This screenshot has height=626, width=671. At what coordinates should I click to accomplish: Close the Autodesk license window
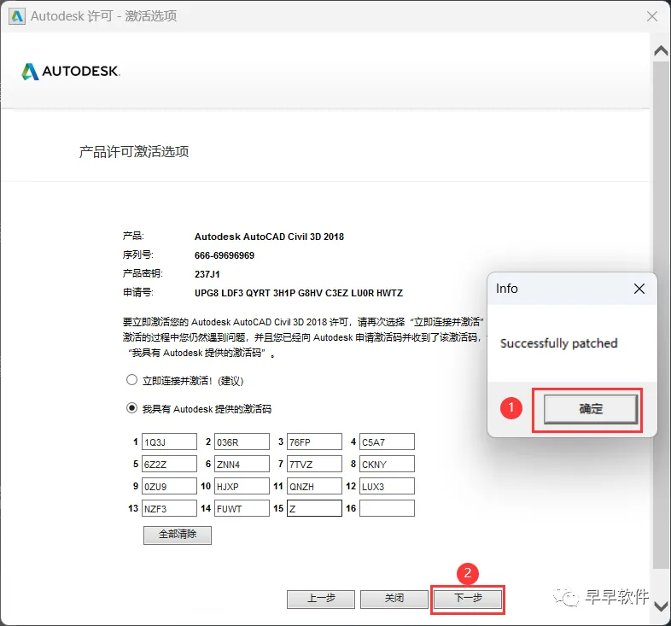[x=652, y=16]
